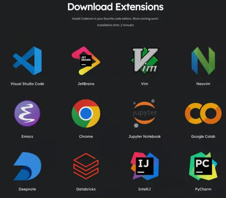226x198 pixels.
Task: Click the purple Emacs icon
Action: 27,113
